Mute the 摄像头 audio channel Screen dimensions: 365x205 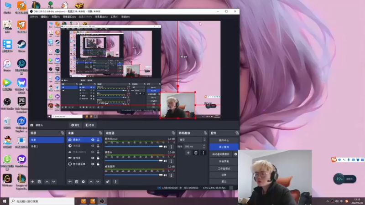pos(165,161)
